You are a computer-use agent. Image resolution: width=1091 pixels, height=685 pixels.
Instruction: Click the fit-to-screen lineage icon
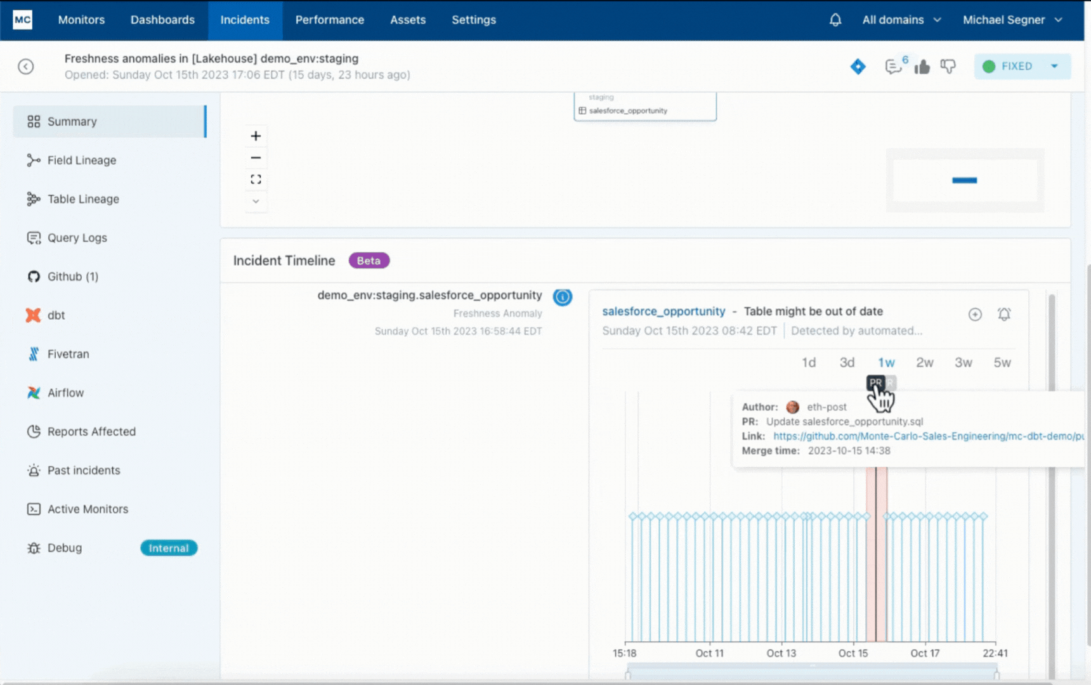256,179
